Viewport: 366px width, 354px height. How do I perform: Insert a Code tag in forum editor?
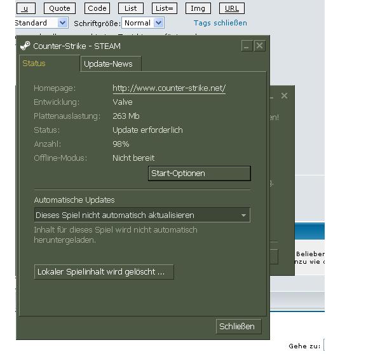tap(97, 8)
